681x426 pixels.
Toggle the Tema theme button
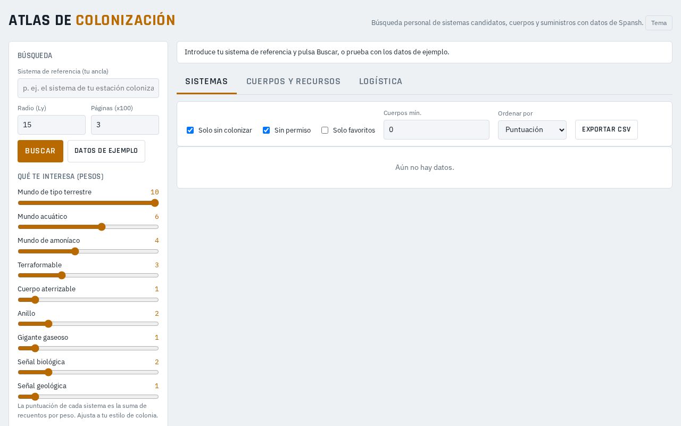[x=659, y=23]
